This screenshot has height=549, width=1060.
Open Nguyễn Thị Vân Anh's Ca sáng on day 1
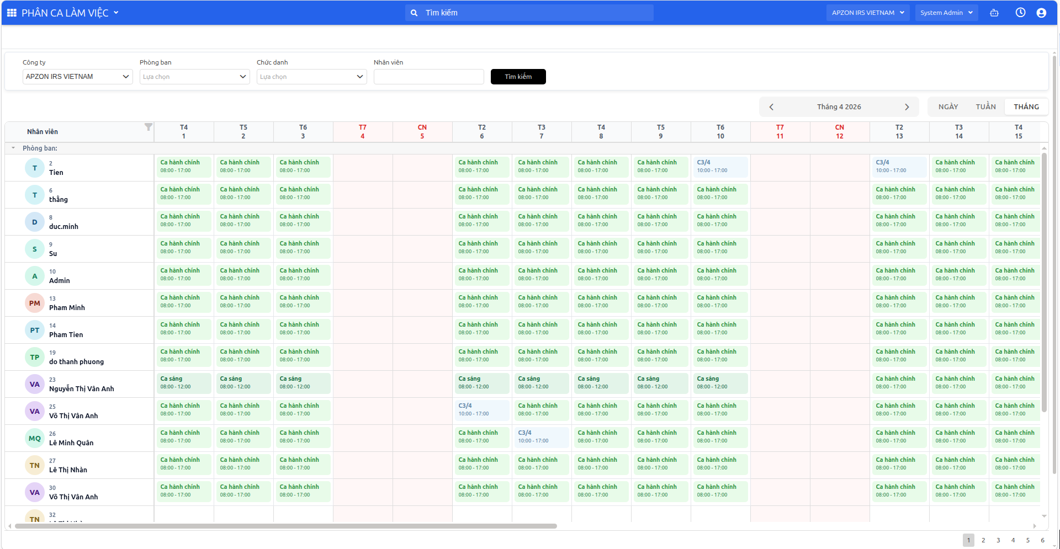(184, 383)
